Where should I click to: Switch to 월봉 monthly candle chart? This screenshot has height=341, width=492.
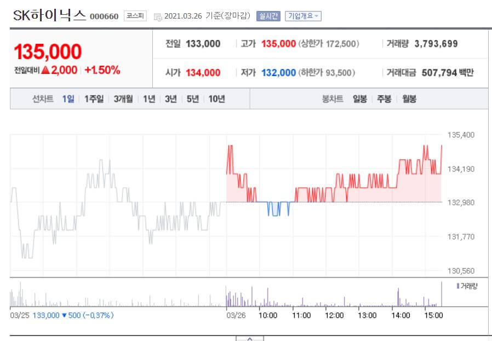click(x=409, y=99)
